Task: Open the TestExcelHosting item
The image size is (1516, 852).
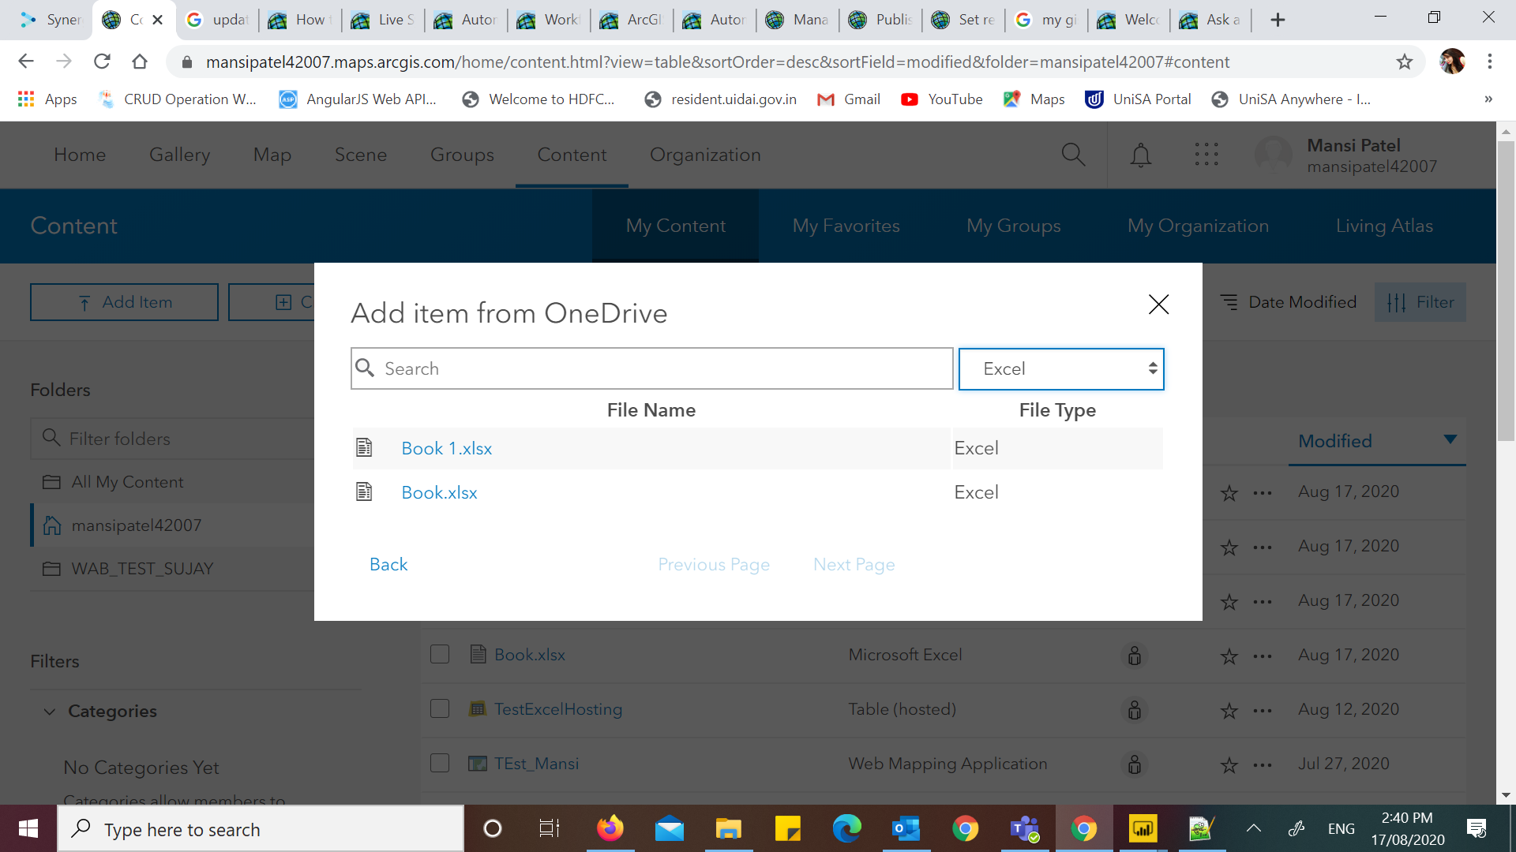Action: (558, 709)
